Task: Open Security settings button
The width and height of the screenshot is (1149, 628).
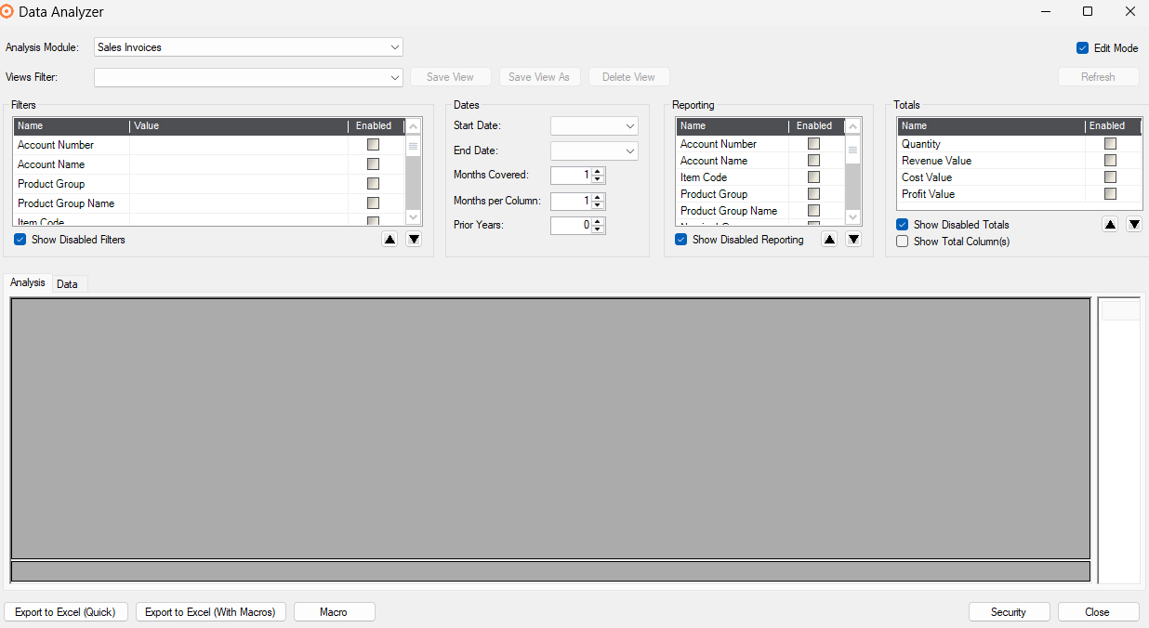Action: 1009,612
